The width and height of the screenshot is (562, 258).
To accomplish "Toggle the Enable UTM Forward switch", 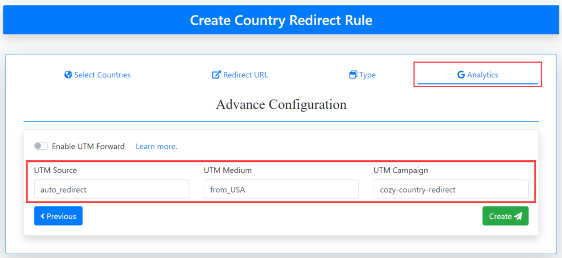I will point(41,146).
